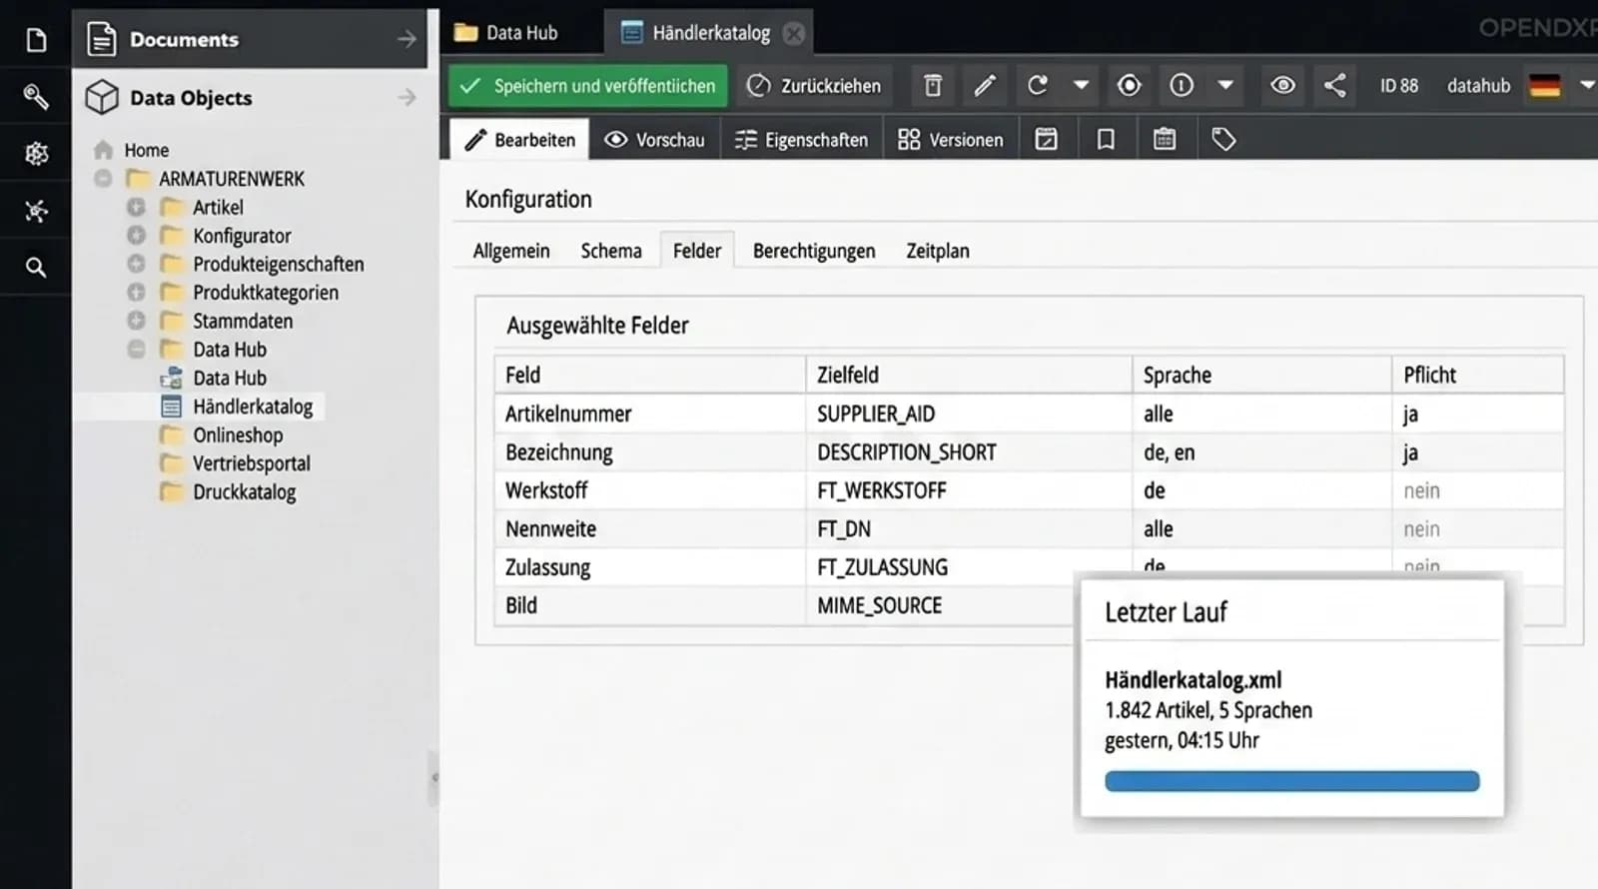Expand the Data Objects panel arrow
The height and width of the screenshot is (889, 1598).
click(x=406, y=97)
